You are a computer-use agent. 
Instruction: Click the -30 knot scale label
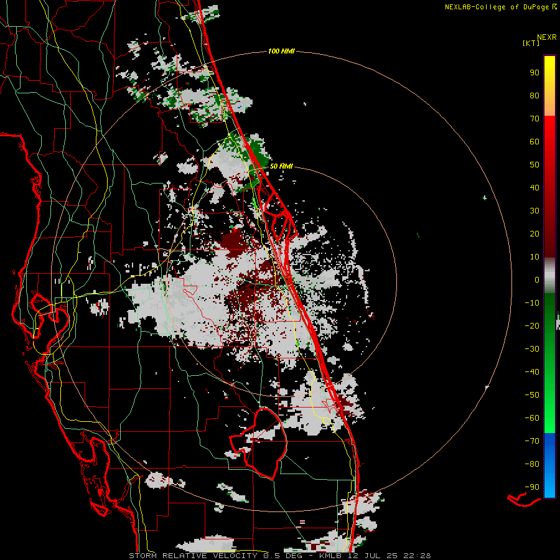(x=532, y=349)
